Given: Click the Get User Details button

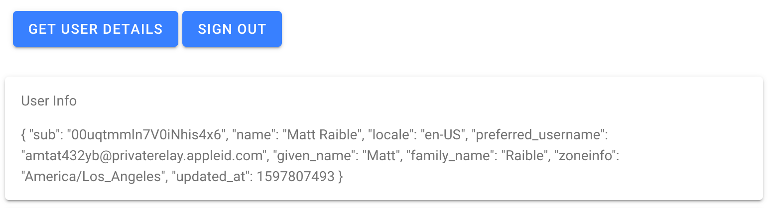Looking at the screenshot, I should click(x=95, y=29).
